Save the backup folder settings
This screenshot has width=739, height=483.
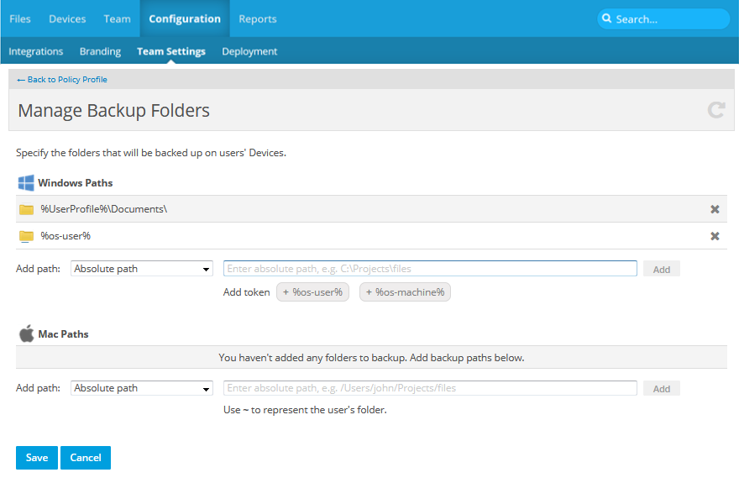click(37, 458)
